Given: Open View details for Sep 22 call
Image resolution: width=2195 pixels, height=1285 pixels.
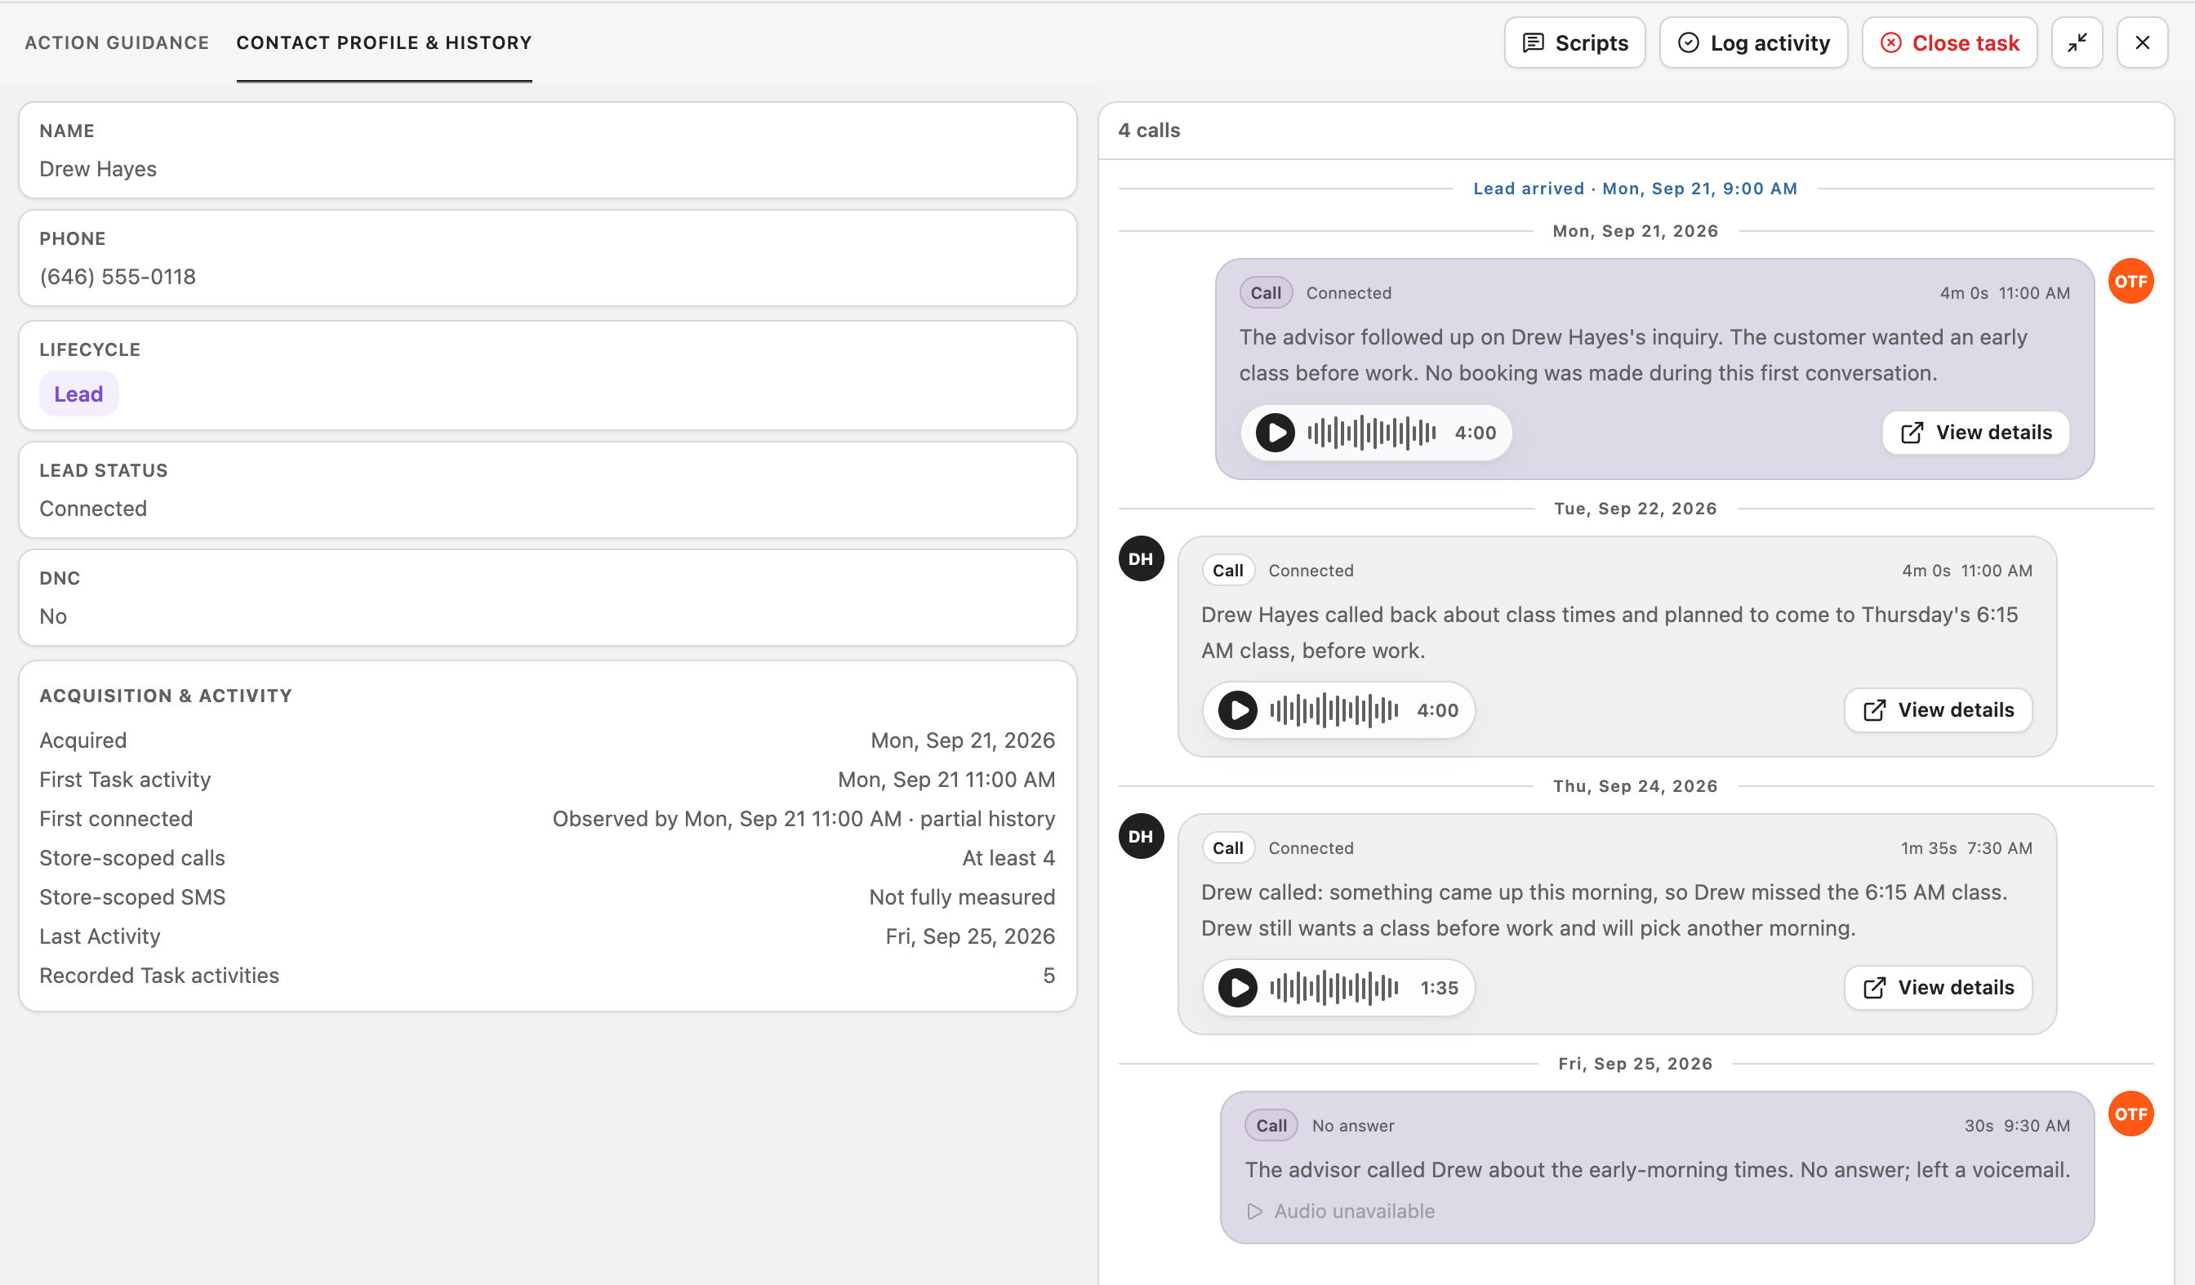Looking at the screenshot, I should 1938,710.
